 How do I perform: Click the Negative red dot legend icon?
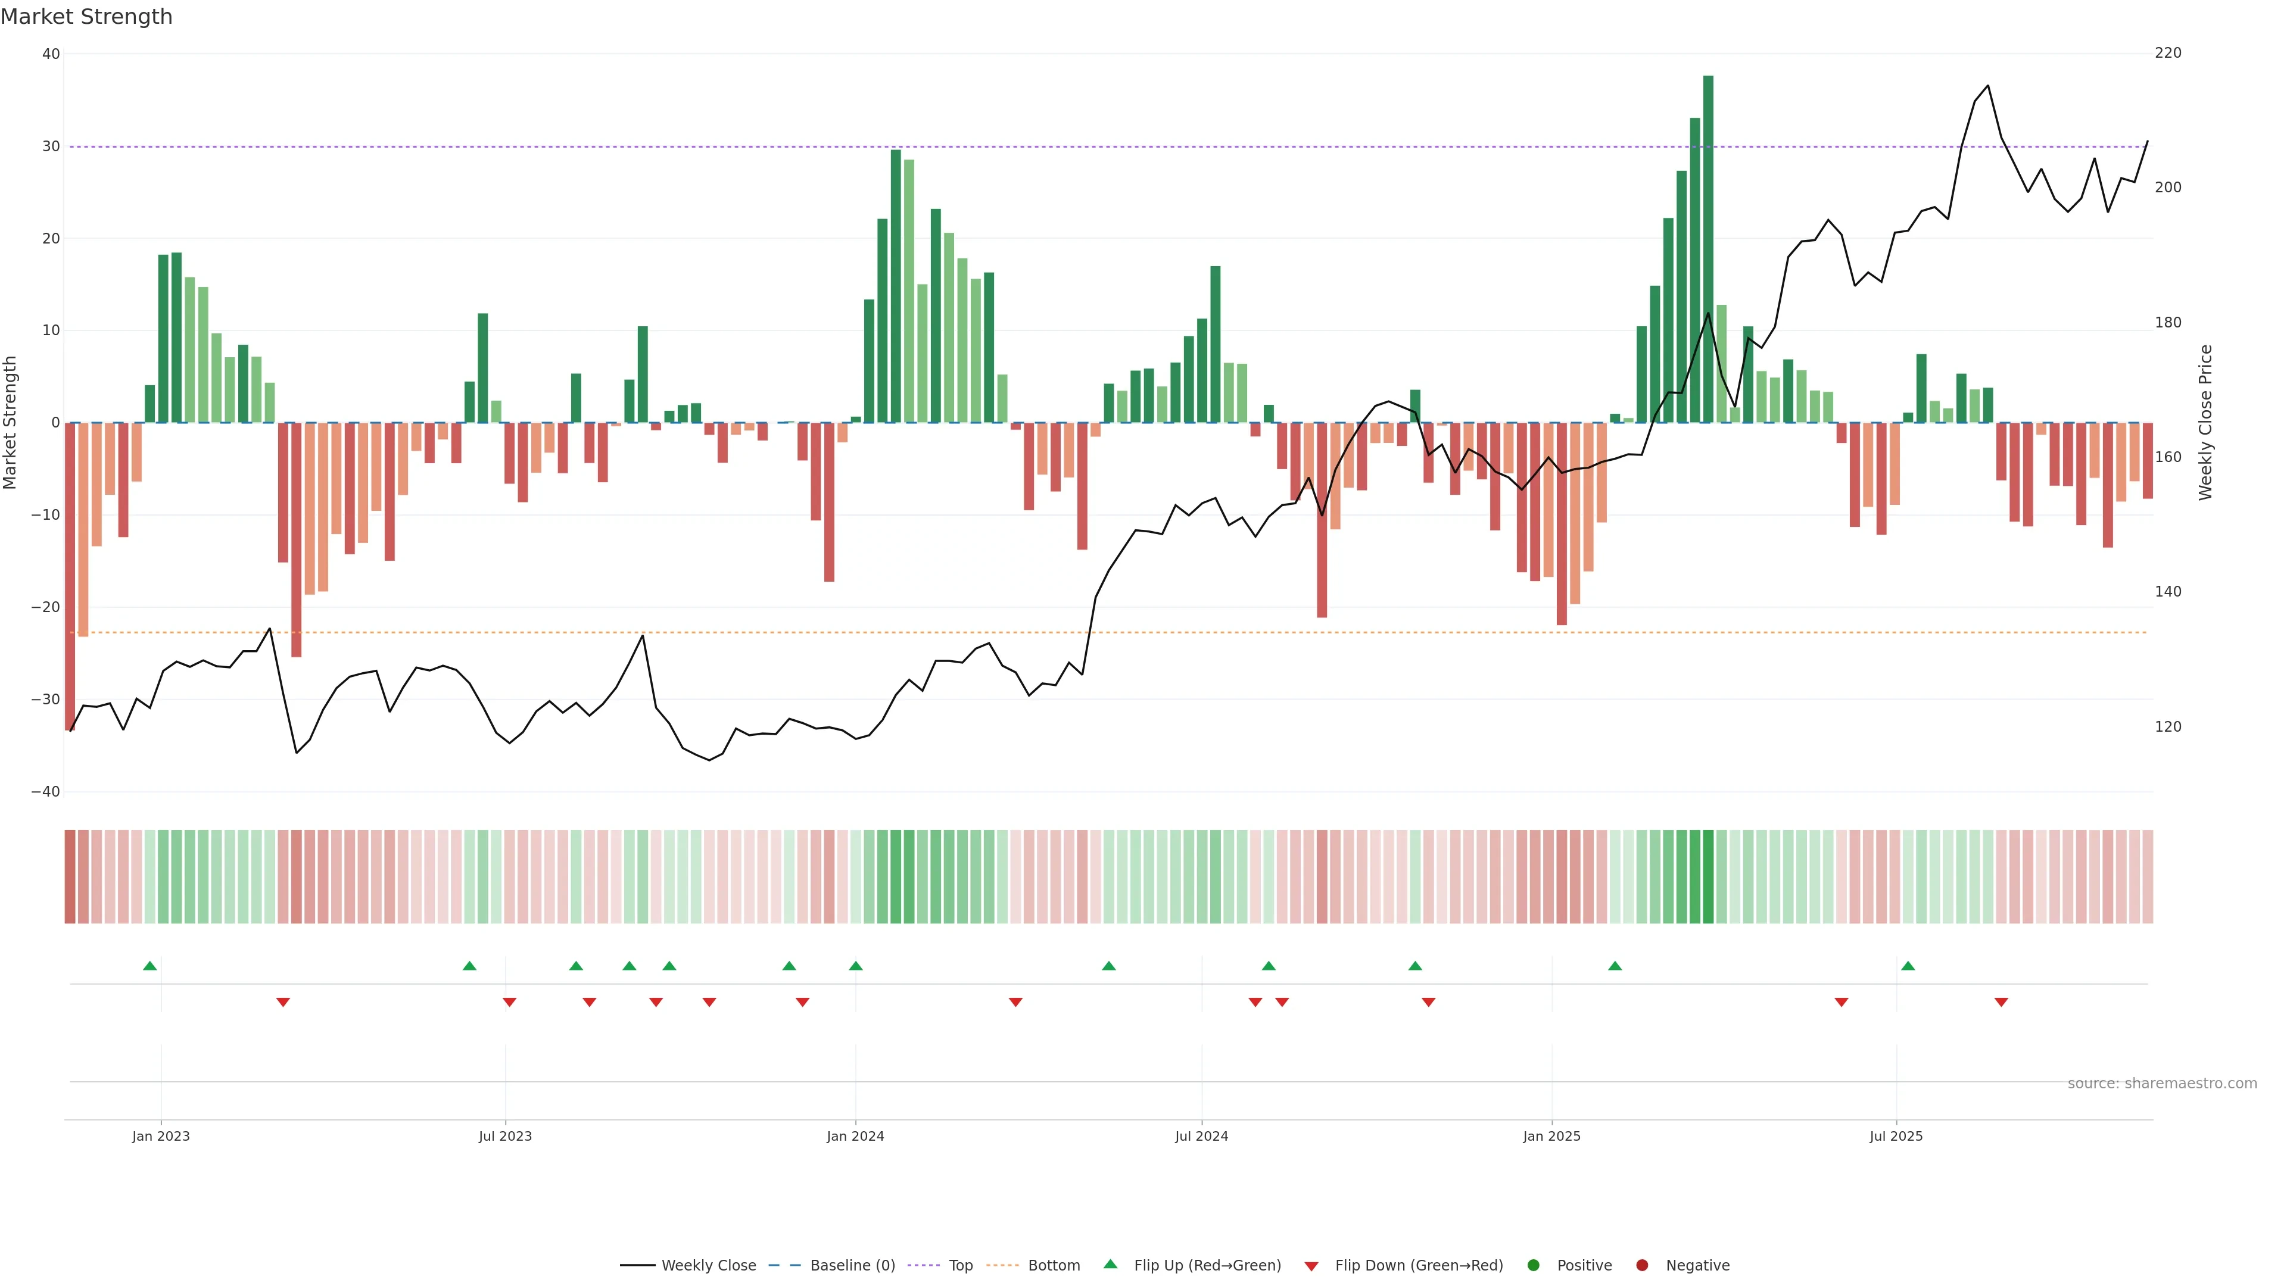click(1641, 1266)
